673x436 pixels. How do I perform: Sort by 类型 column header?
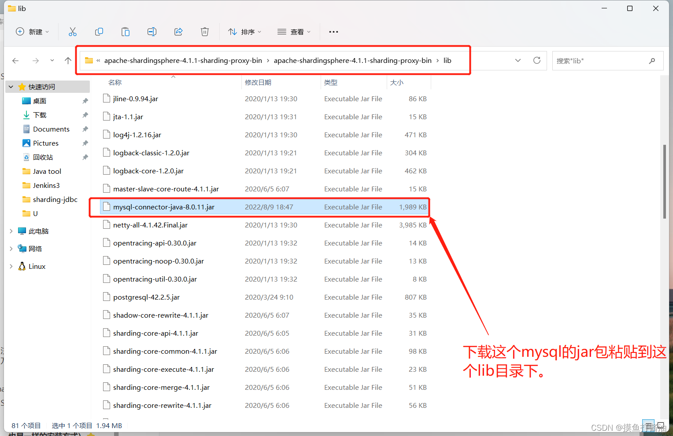(x=331, y=82)
